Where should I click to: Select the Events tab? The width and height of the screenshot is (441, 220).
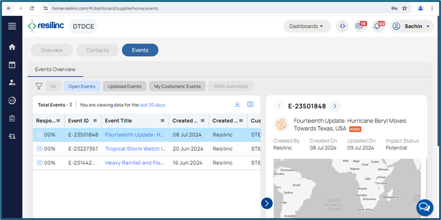[x=140, y=50]
